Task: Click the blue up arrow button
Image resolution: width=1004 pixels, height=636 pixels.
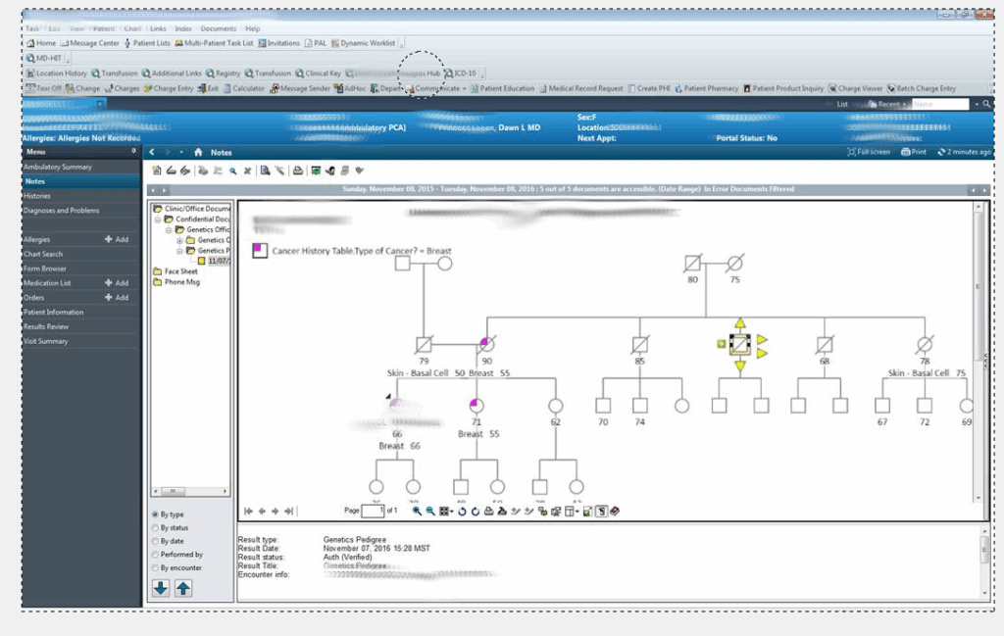Action: 183,588
